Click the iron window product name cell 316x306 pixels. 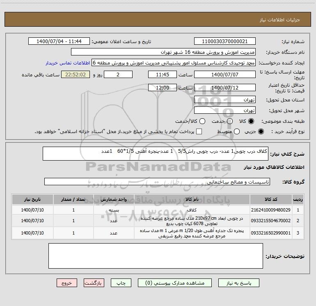click(192, 233)
